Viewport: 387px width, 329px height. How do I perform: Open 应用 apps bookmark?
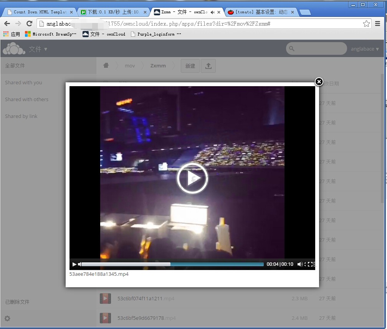[12, 34]
